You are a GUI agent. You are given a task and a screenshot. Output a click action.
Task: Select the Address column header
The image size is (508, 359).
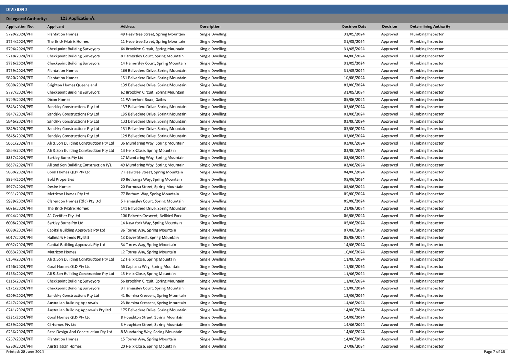[128, 26]
